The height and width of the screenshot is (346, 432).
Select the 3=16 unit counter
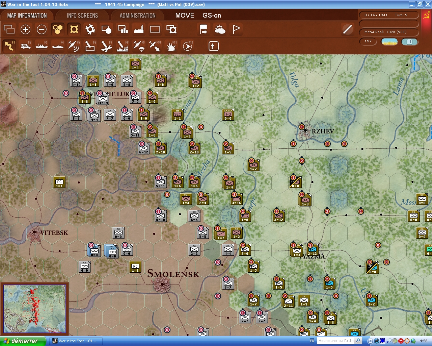click(237, 199)
